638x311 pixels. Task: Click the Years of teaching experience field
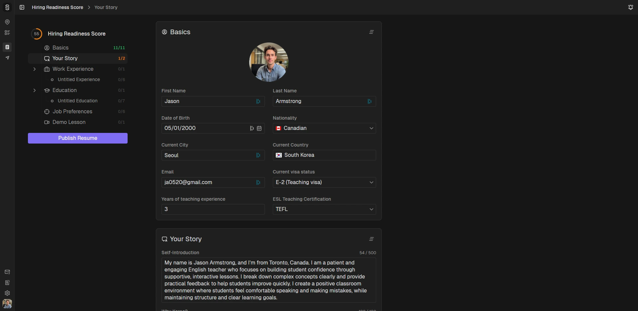[213, 209]
